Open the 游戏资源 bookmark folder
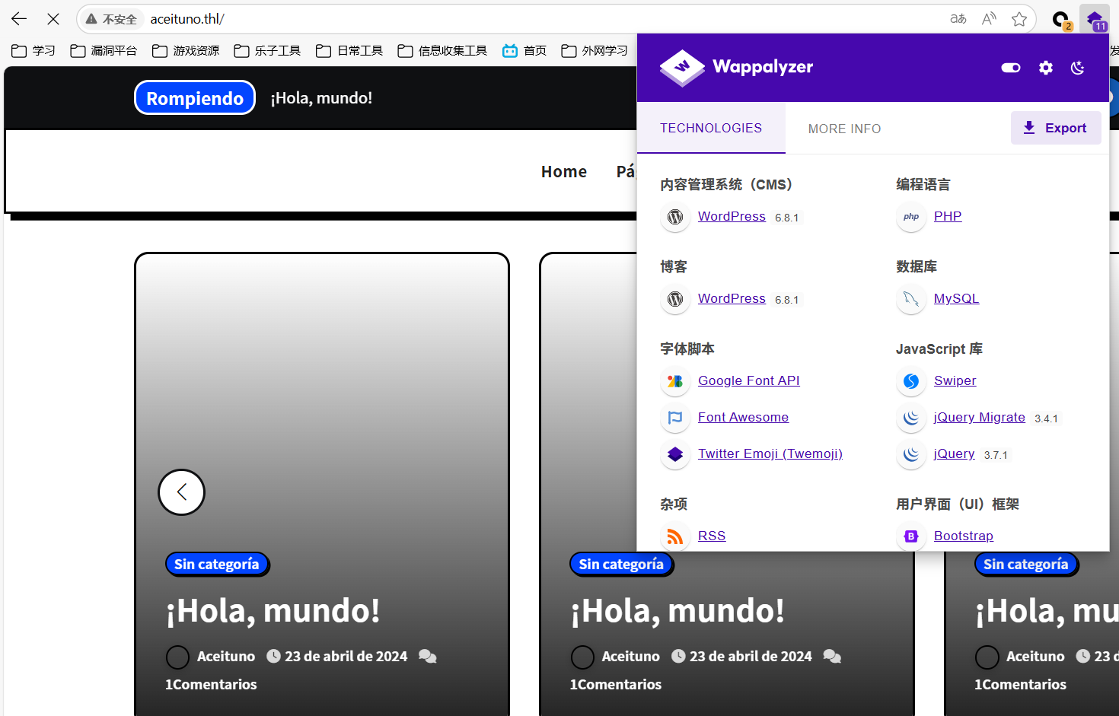The image size is (1119, 716). coord(186,51)
